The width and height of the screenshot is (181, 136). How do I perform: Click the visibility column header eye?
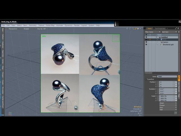click(x=146, y=35)
